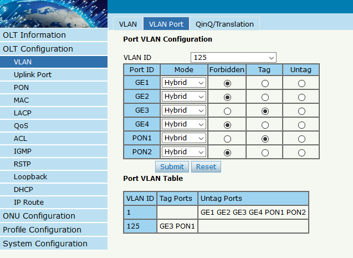Image resolution: width=353 pixels, height=258 pixels.
Task: Select Forbidden radio for GE2
Action: [227, 97]
